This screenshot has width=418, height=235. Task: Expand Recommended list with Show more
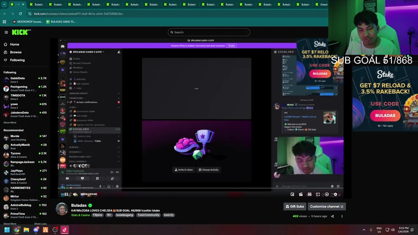click(10, 224)
